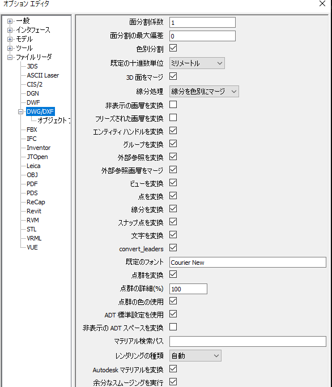The width and height of the screenshot is (332, 387).
Task: Click the 既定のフォント Courier New field
Action: (248, 263)
